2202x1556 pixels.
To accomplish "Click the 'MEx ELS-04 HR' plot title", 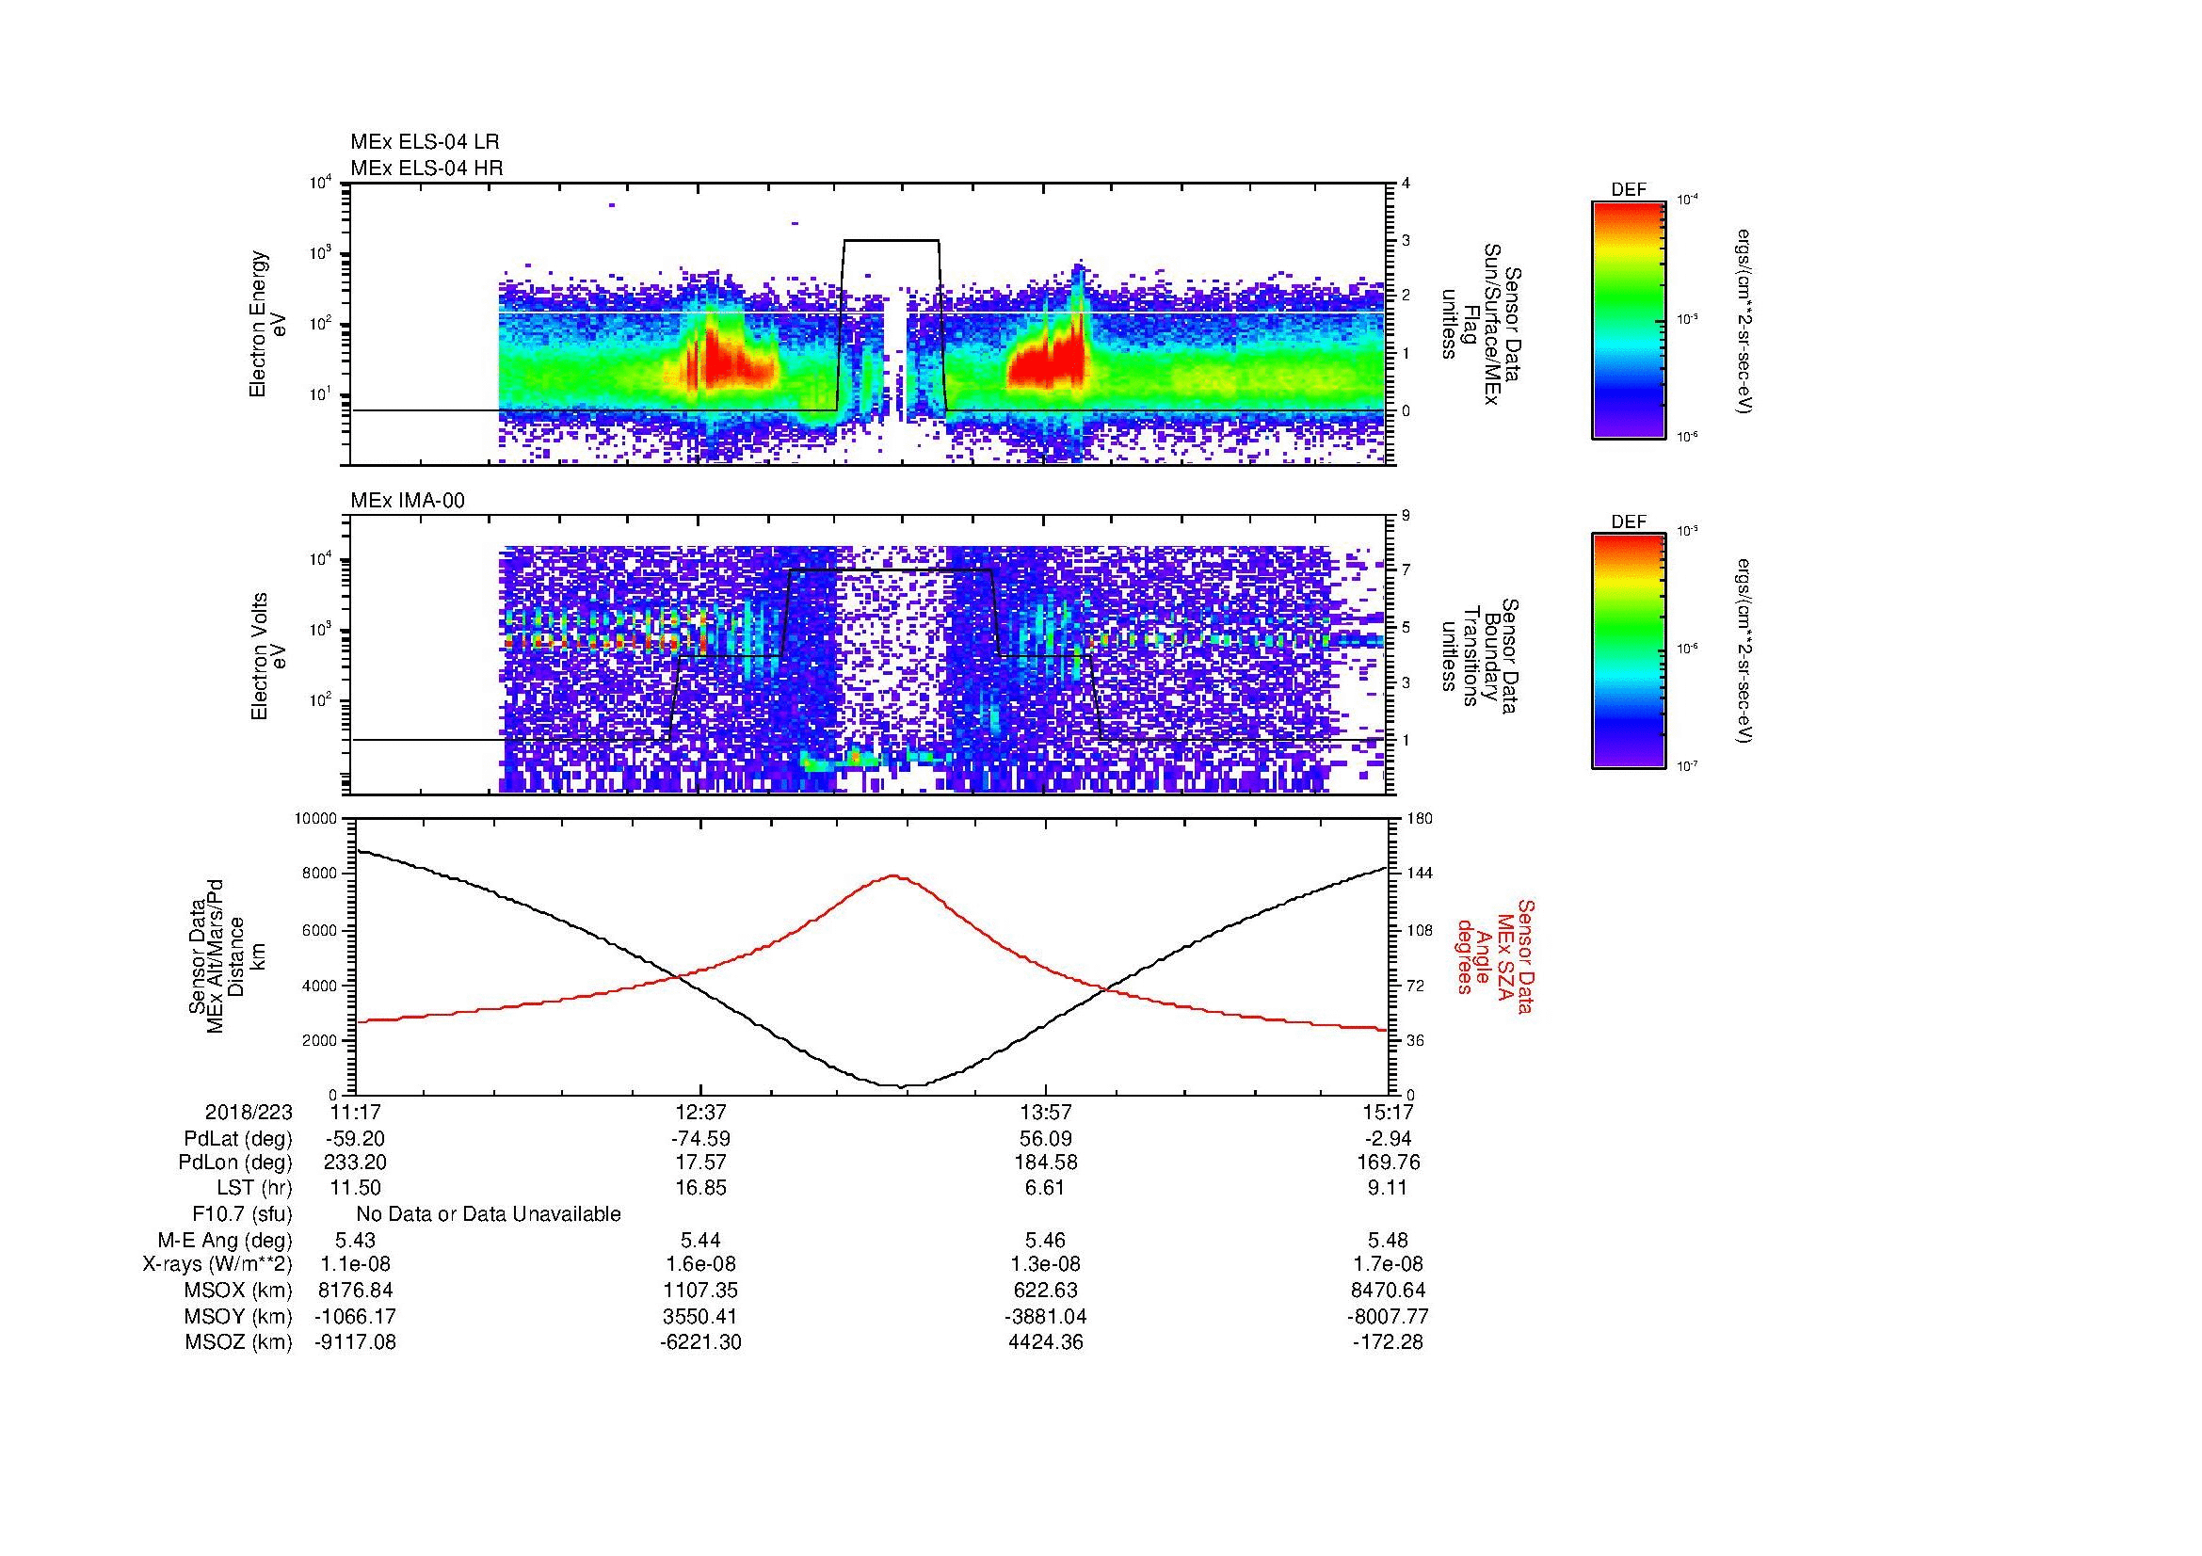I will click(x=426, y=168).
